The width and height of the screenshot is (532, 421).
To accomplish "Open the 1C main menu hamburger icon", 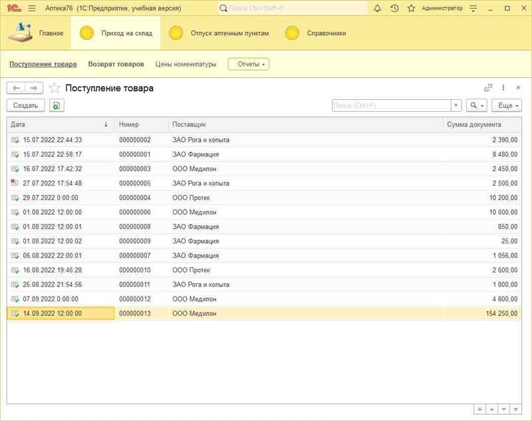I will point(32,8).
